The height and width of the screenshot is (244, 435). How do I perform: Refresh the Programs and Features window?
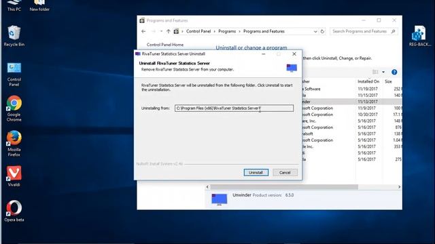322,32
